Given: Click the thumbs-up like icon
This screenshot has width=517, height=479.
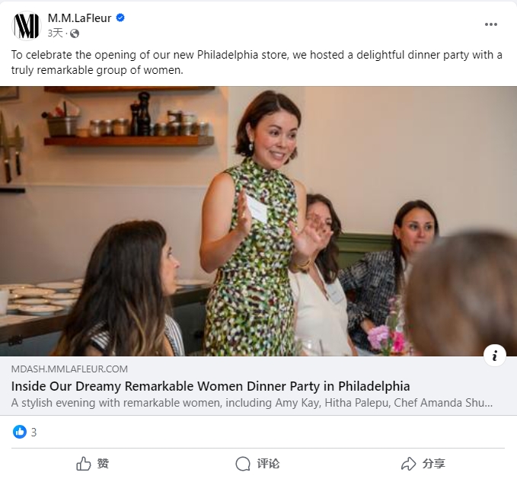Looking at the screenshot, I should pos(84,464).
